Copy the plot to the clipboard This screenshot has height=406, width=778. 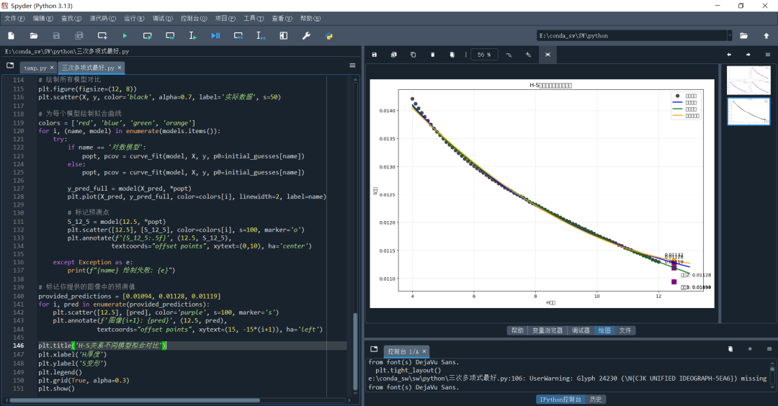413,55
